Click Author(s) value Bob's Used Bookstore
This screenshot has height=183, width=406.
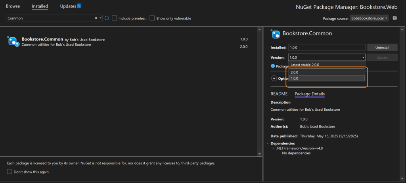tap(318, 127)
